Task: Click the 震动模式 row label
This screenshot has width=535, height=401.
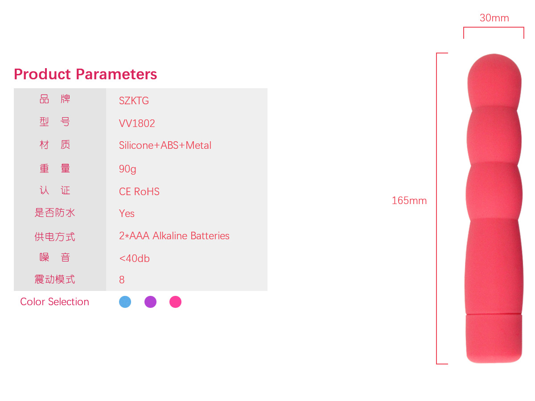Action: 55,279
